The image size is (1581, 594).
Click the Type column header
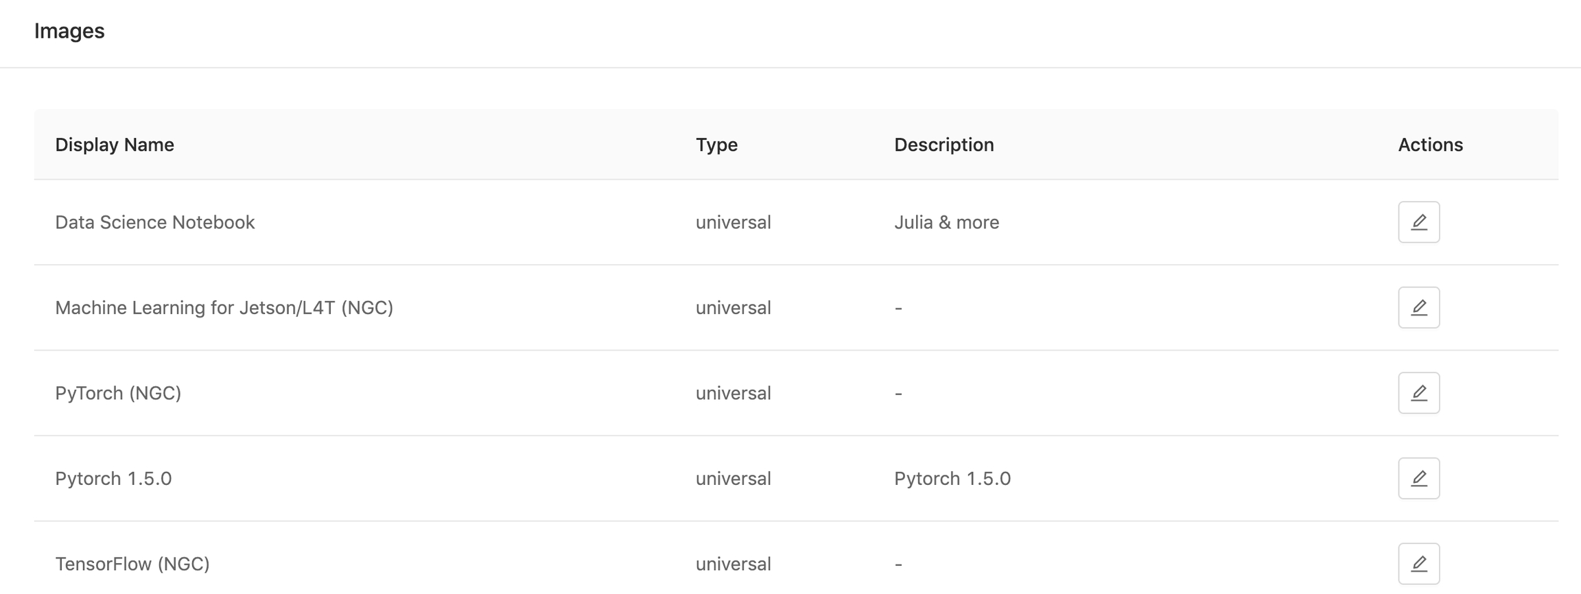[x=716, y=145]
